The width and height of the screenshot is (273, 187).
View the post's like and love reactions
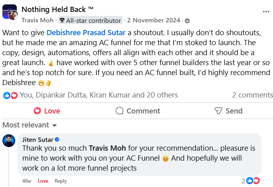tap(10, 95)
